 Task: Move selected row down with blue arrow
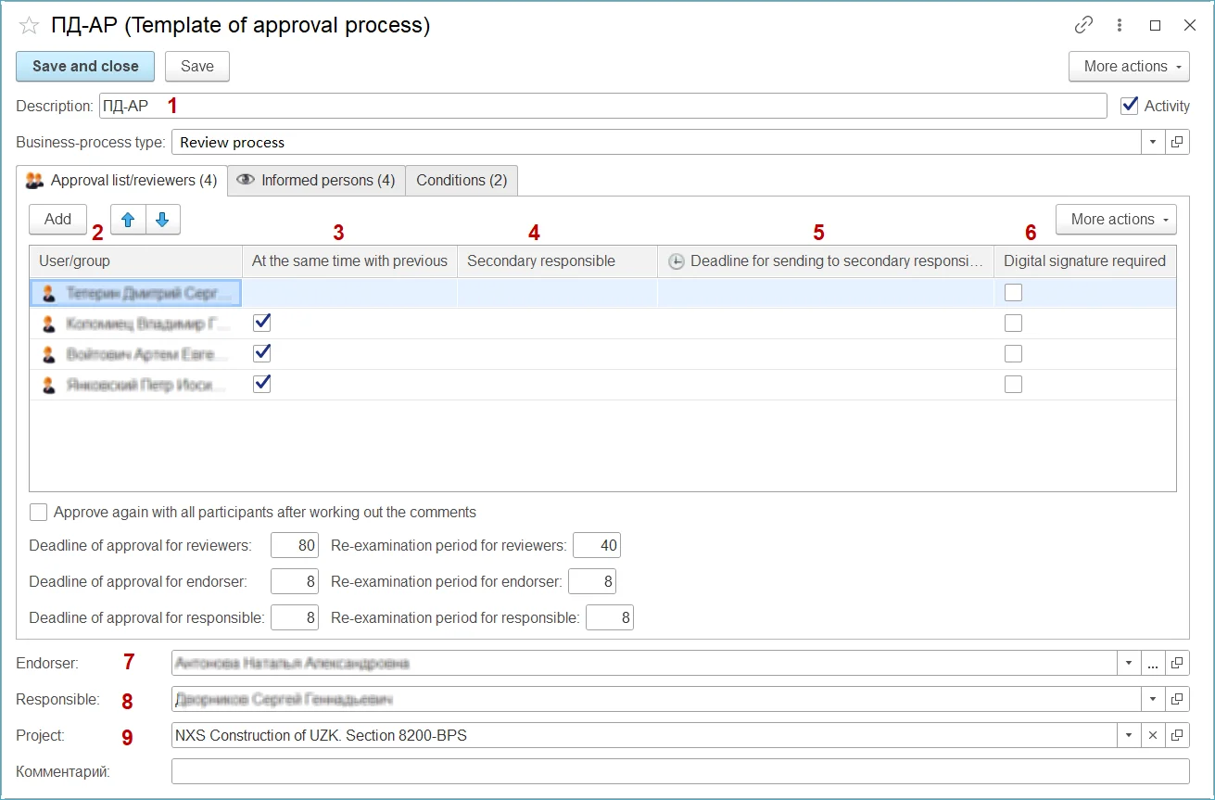[162, 219]
